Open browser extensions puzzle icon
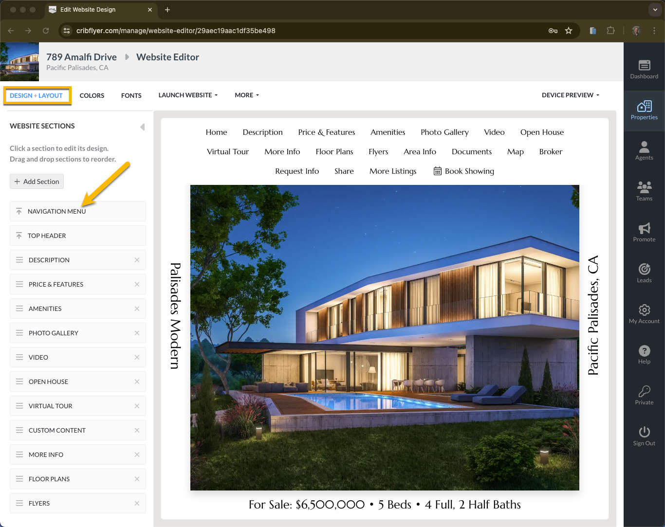The image size is (665, 527). click(x=610, y=31)
